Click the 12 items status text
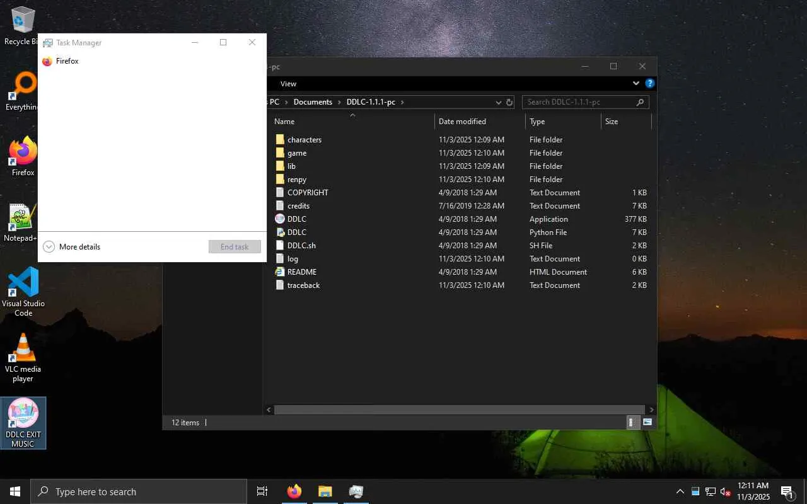This screenshot has height=504, width=807. pyautogui.click(x=185, y=423)
